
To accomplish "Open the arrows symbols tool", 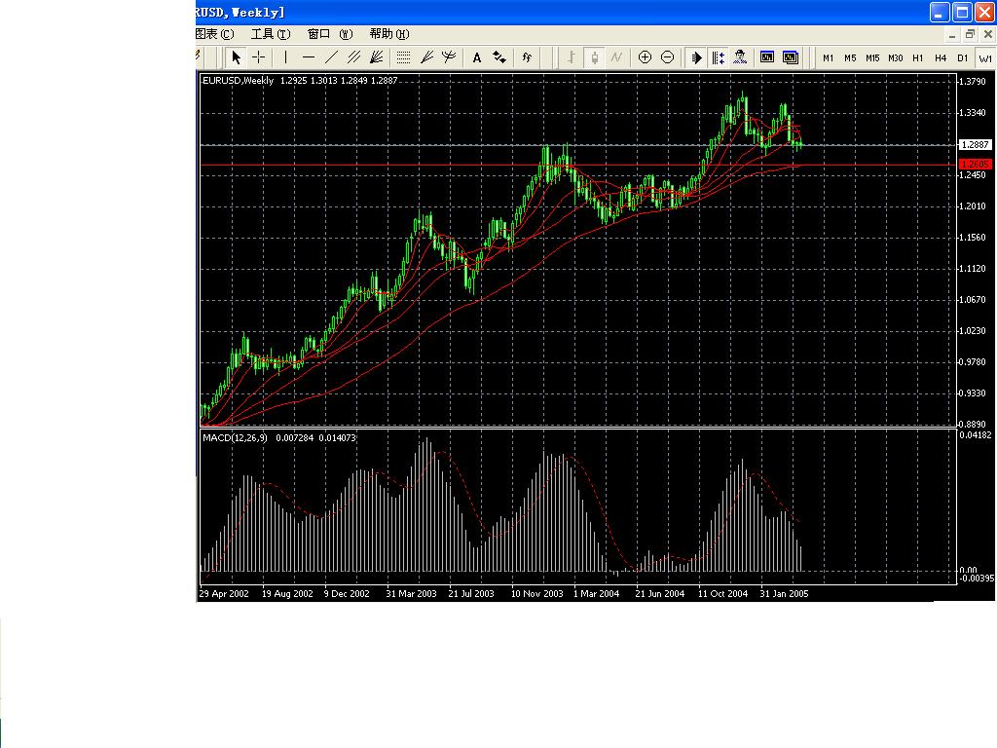I will (x=499, y=57).
